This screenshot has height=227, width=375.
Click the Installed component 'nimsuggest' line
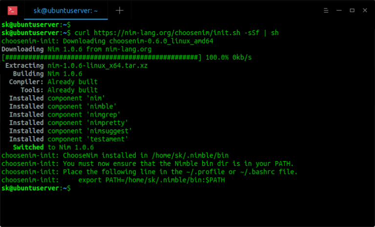[70, 131]
